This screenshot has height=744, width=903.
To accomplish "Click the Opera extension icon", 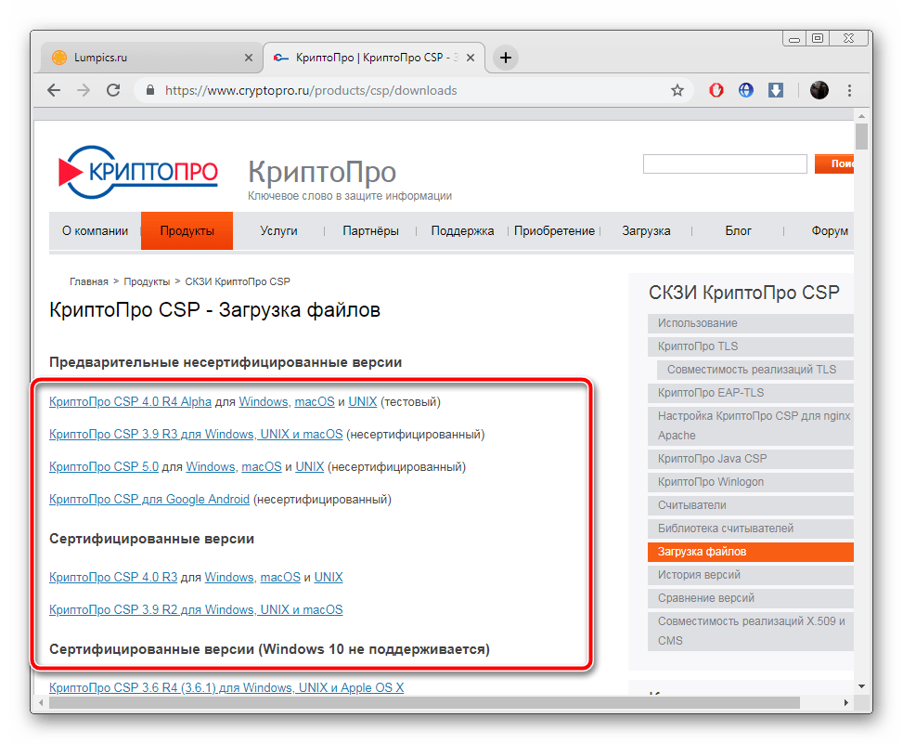I will coord(716,90).
